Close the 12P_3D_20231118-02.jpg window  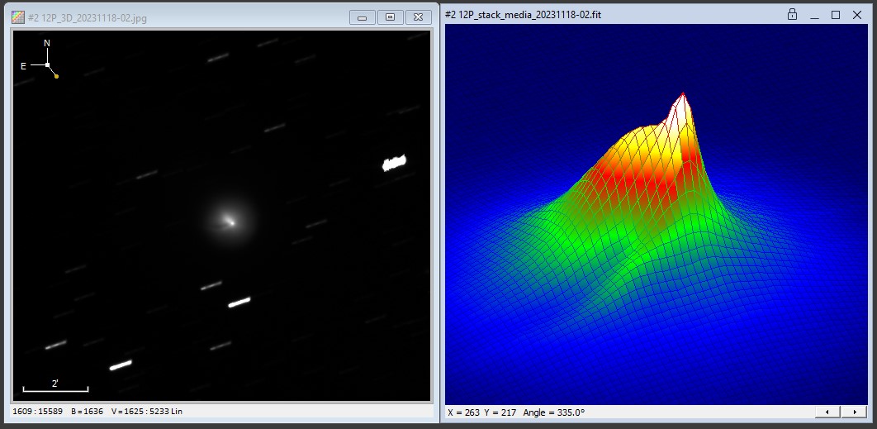[419, 17]
